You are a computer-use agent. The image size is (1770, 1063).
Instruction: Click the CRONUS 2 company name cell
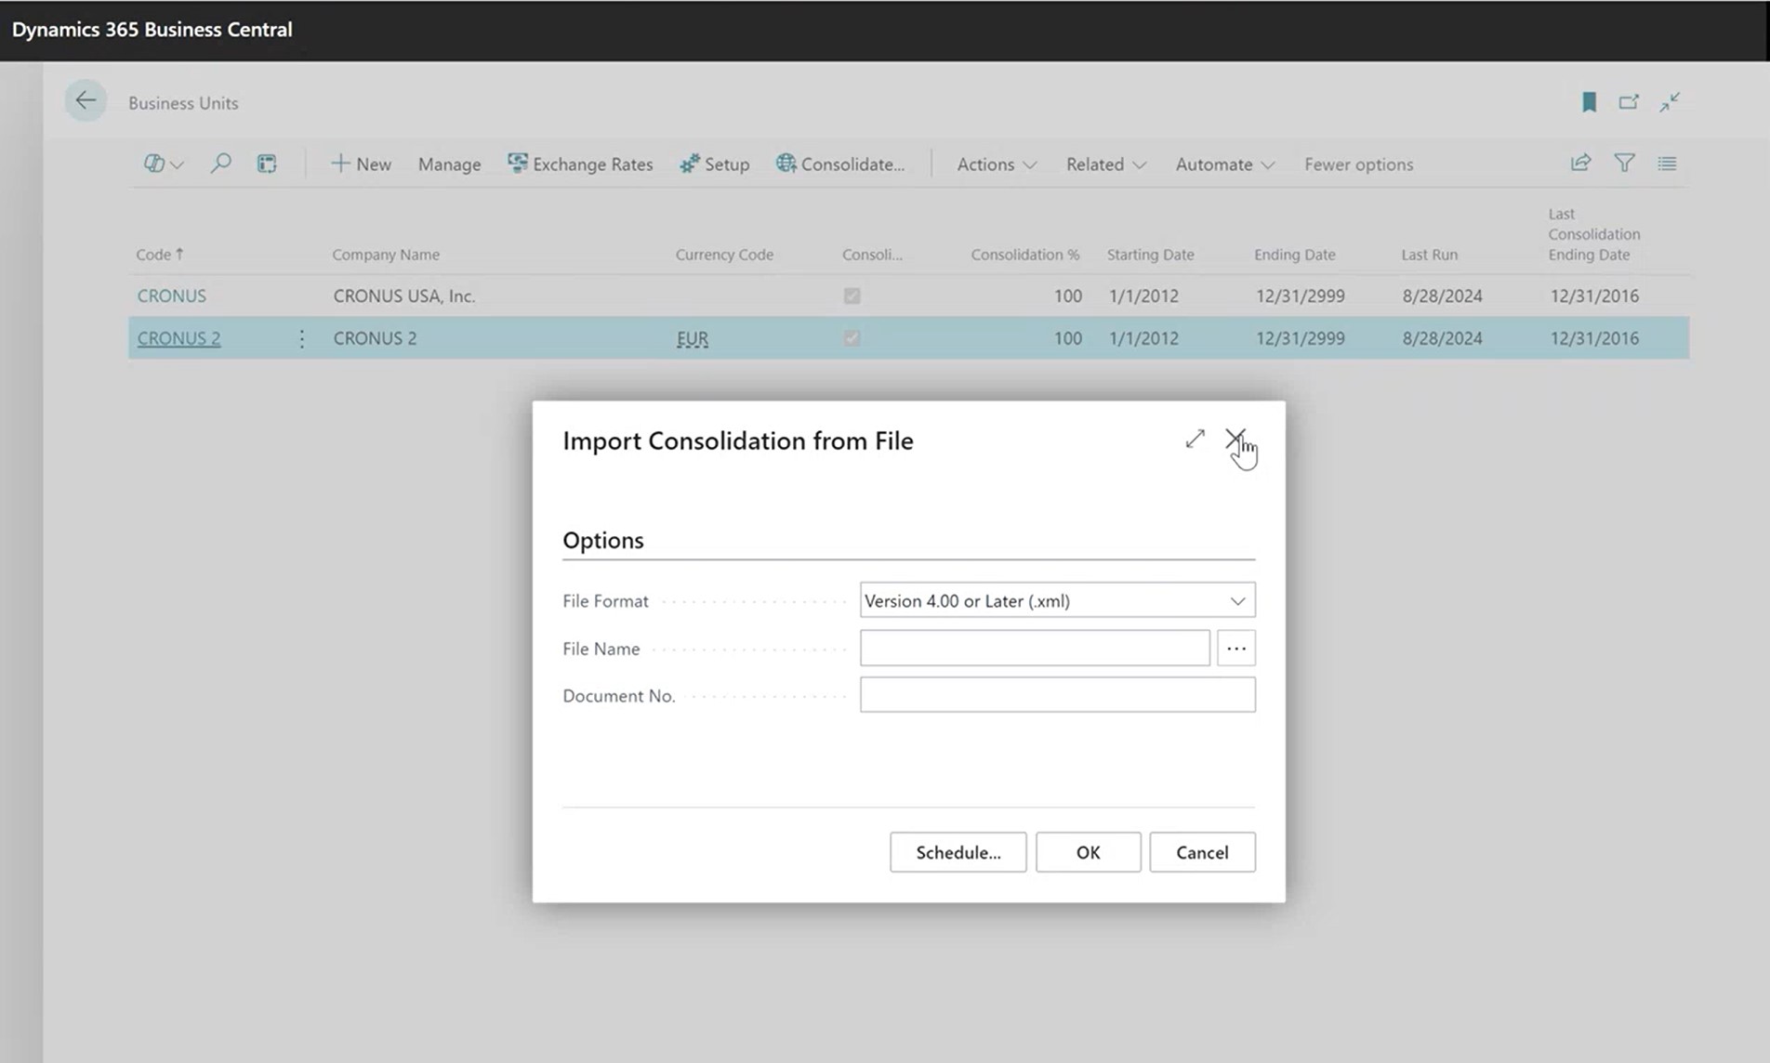point(375,338)
